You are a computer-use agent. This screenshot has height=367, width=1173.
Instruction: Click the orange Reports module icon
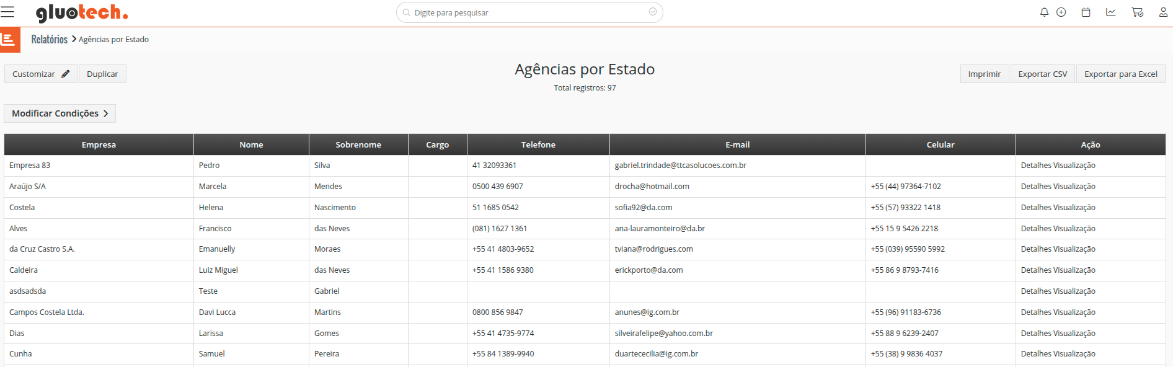tap(9, 40)
